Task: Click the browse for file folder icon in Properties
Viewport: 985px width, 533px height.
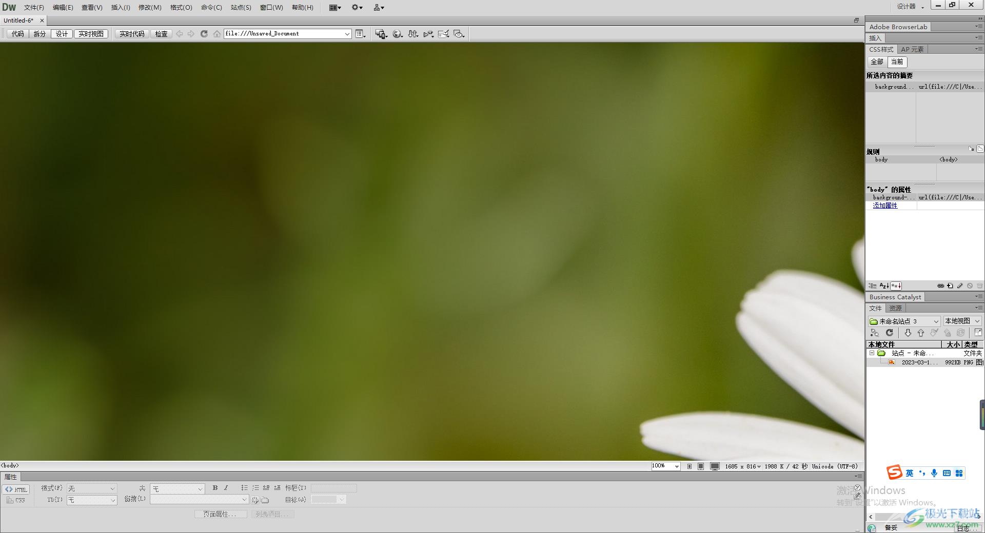Action: 265,500
